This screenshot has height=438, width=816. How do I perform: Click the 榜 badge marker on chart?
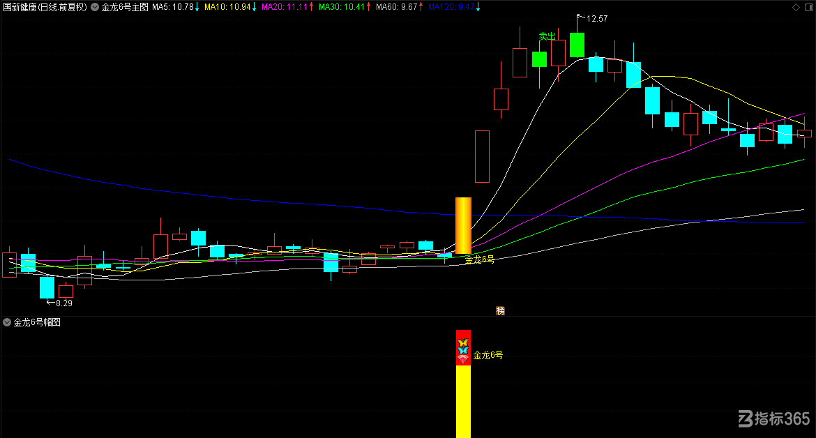[x=500, y=310]
